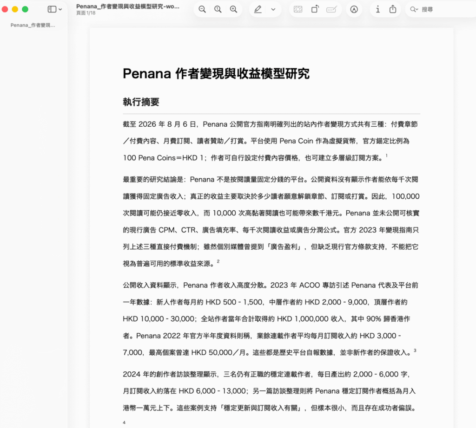Viewport: 476px width, 428px height.
Task: Click the zoom out magnifier icon
Action: (x=202, y=9)
